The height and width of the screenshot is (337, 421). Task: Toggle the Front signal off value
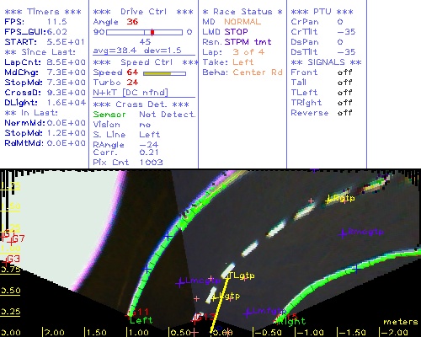(344, 72)
